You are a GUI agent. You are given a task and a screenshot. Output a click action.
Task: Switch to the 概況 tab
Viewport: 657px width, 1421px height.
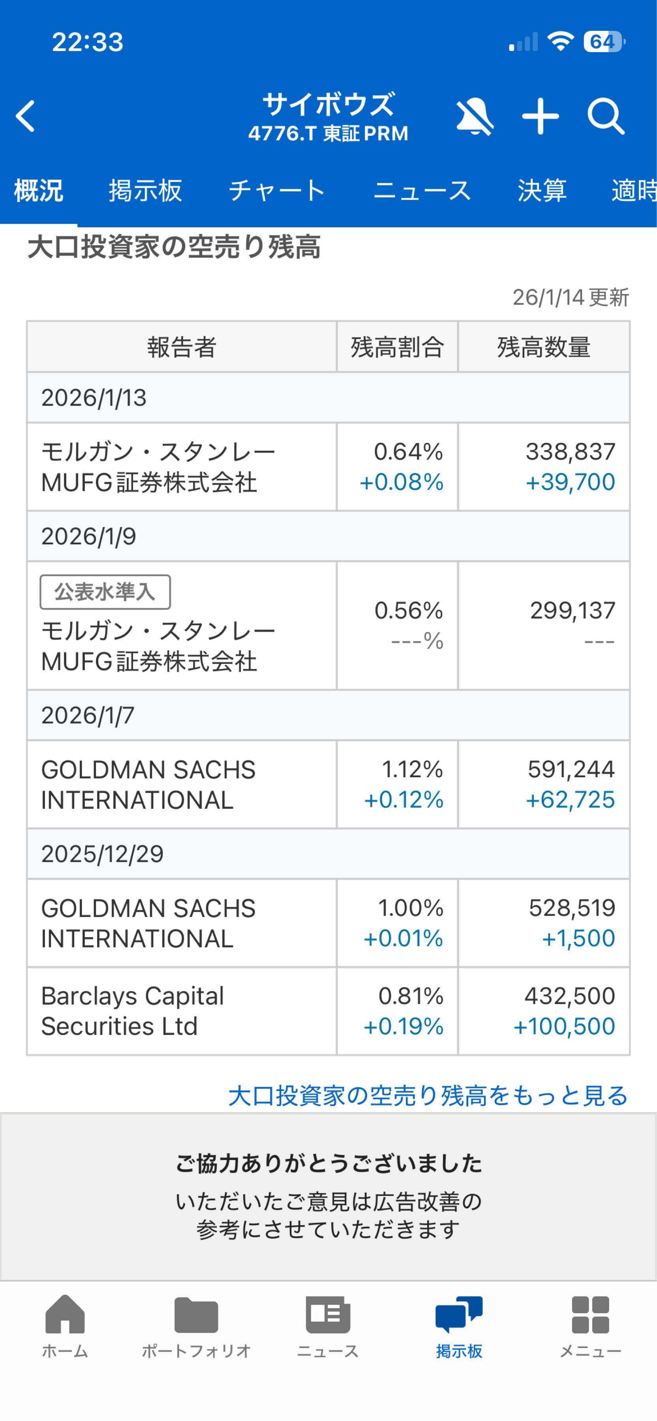39,191
